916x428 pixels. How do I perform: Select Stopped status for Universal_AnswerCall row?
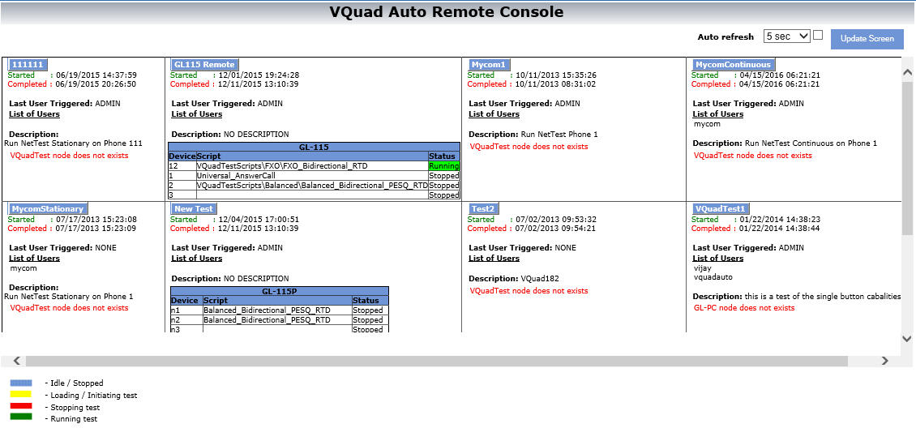444,175
